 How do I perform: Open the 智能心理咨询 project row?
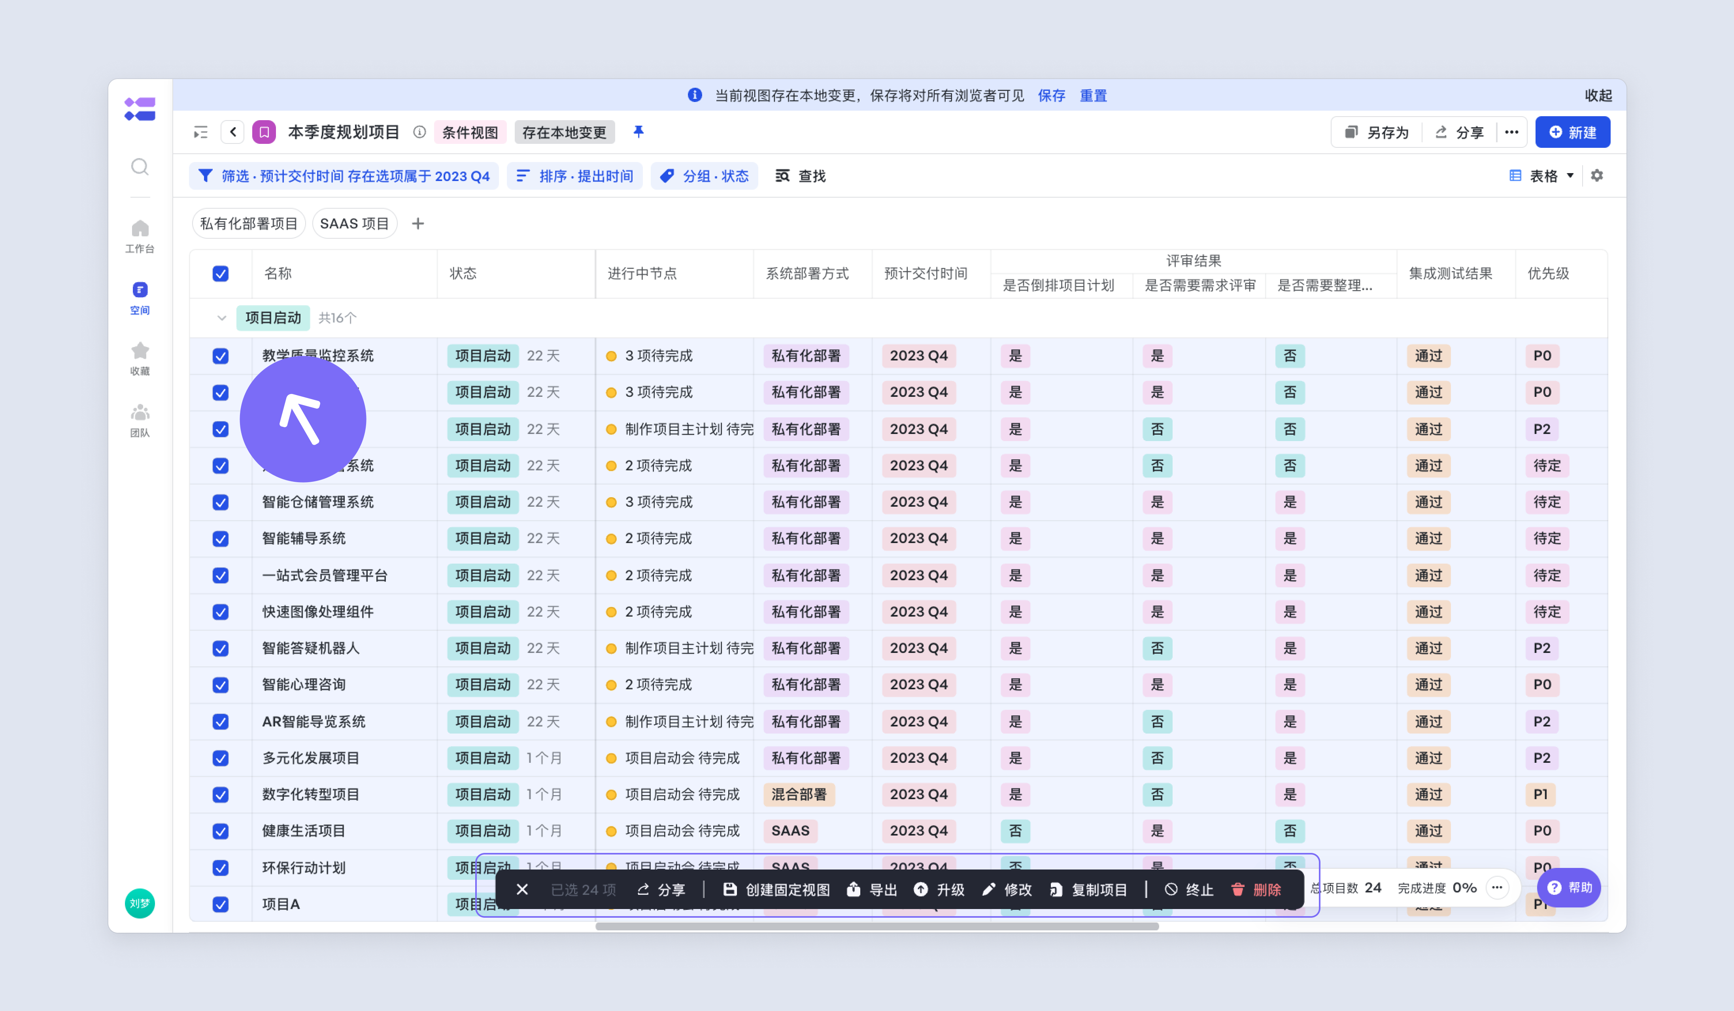pos(304,684)
